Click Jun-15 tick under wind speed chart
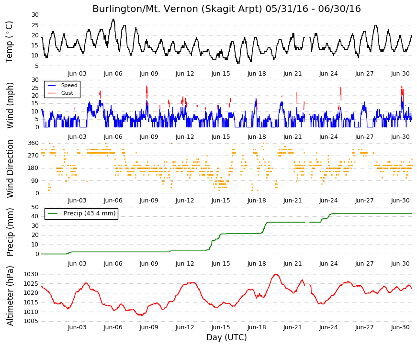 pos(221,137)
